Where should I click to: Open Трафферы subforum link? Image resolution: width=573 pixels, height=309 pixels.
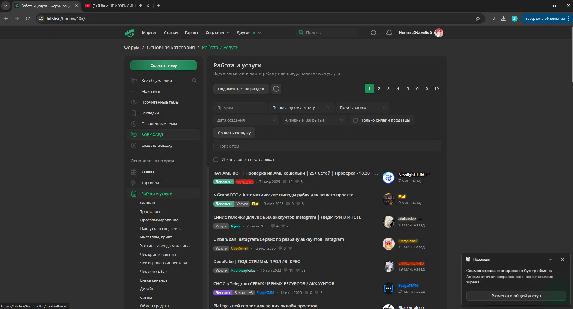(x=150, y=211)
